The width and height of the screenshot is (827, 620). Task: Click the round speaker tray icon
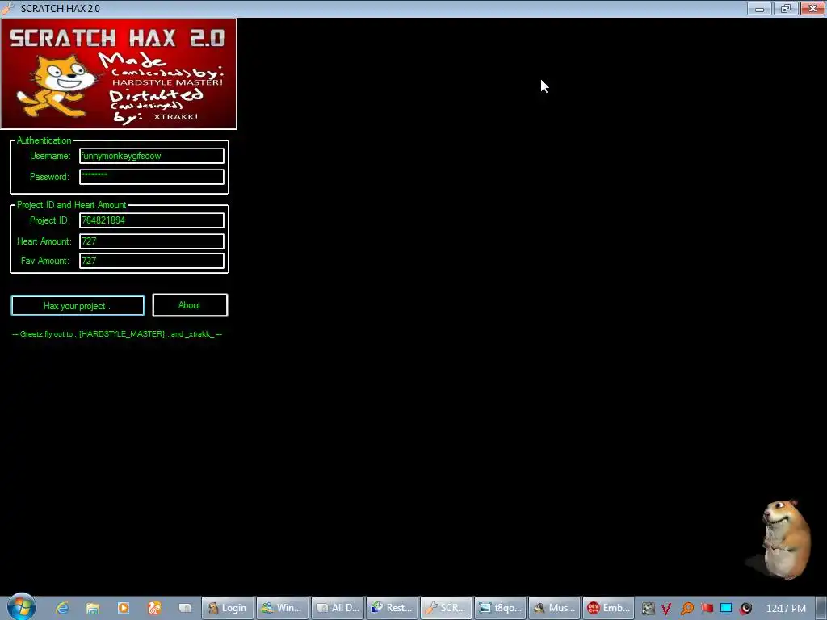pos(745,609)
